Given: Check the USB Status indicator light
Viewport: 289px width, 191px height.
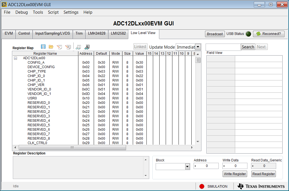Looking at the screenshot, I should (x=249, y=34).
